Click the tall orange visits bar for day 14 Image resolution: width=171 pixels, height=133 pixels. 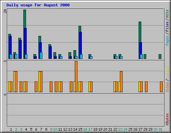pos(76,76)
